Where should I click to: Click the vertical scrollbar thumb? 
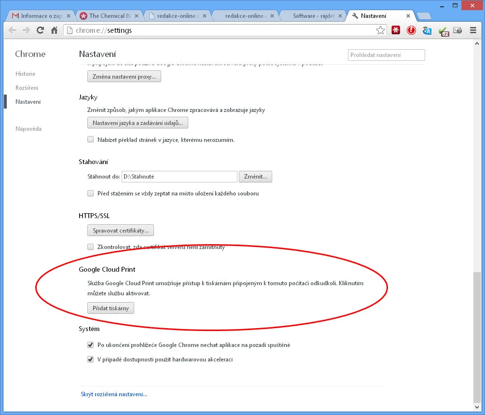(x=477, y=337)
